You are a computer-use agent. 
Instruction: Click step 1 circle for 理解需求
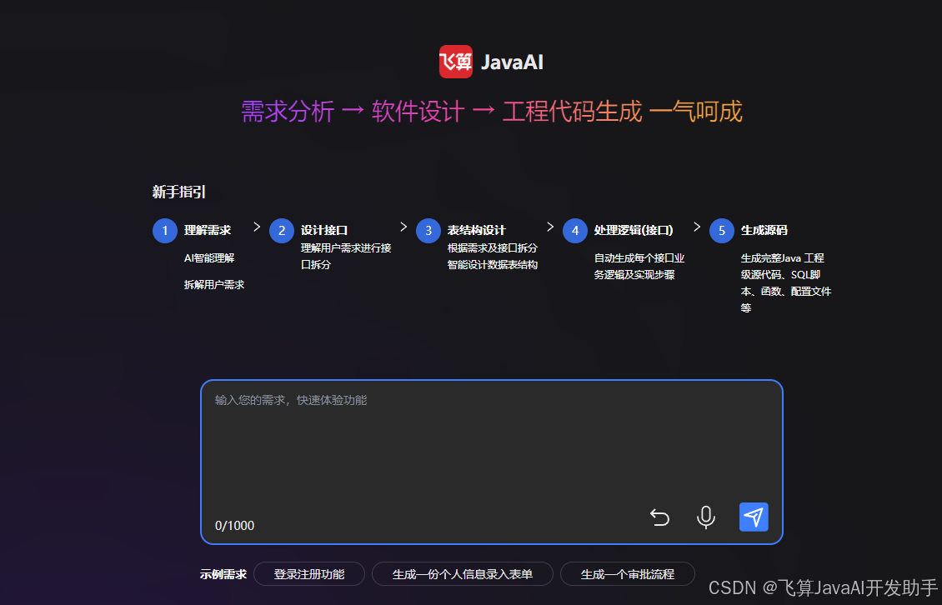click(164, 231)
